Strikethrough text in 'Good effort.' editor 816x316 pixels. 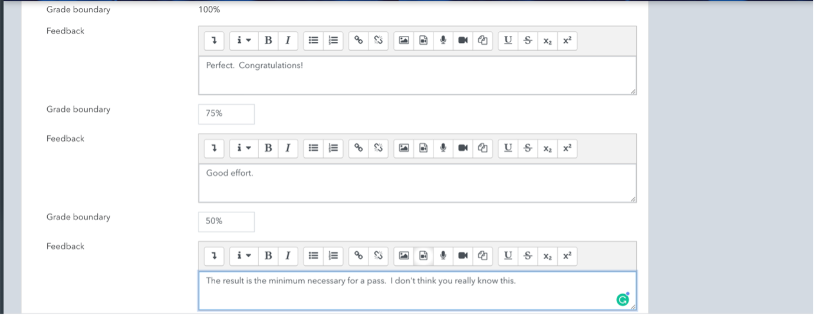[528, 148]
